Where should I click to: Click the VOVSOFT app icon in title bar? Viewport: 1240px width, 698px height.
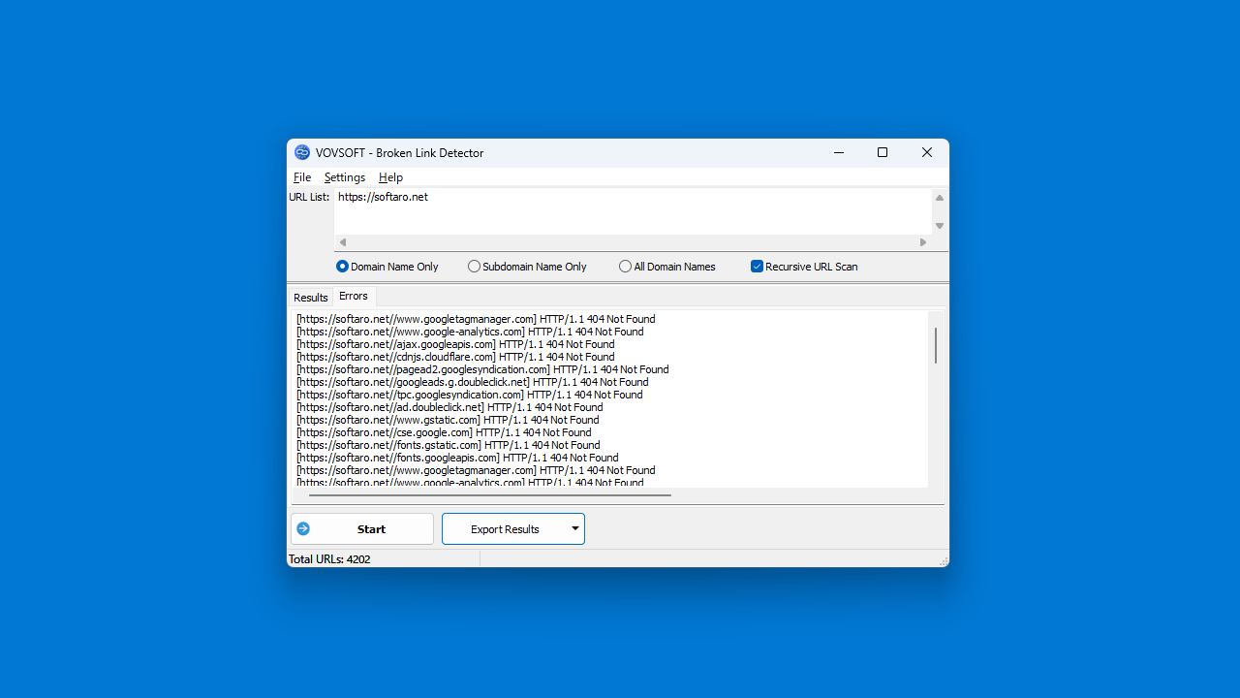point(302,152)
